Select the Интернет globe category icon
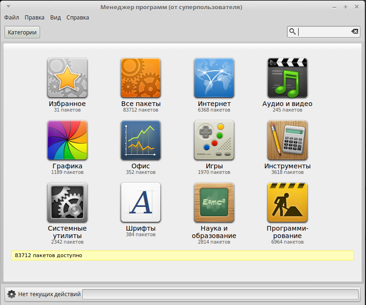366x305 pixels. (214, 78)
